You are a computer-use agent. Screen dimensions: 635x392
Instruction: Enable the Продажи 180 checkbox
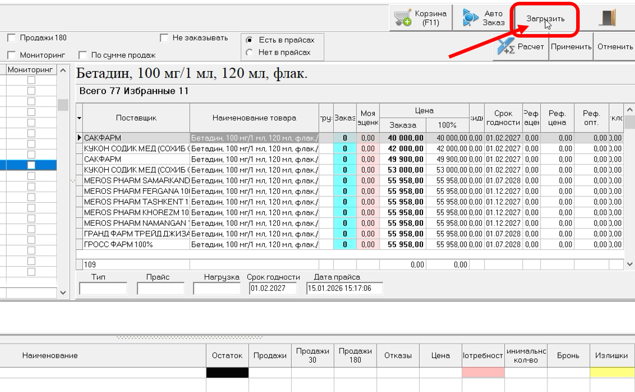coord(11,38)
